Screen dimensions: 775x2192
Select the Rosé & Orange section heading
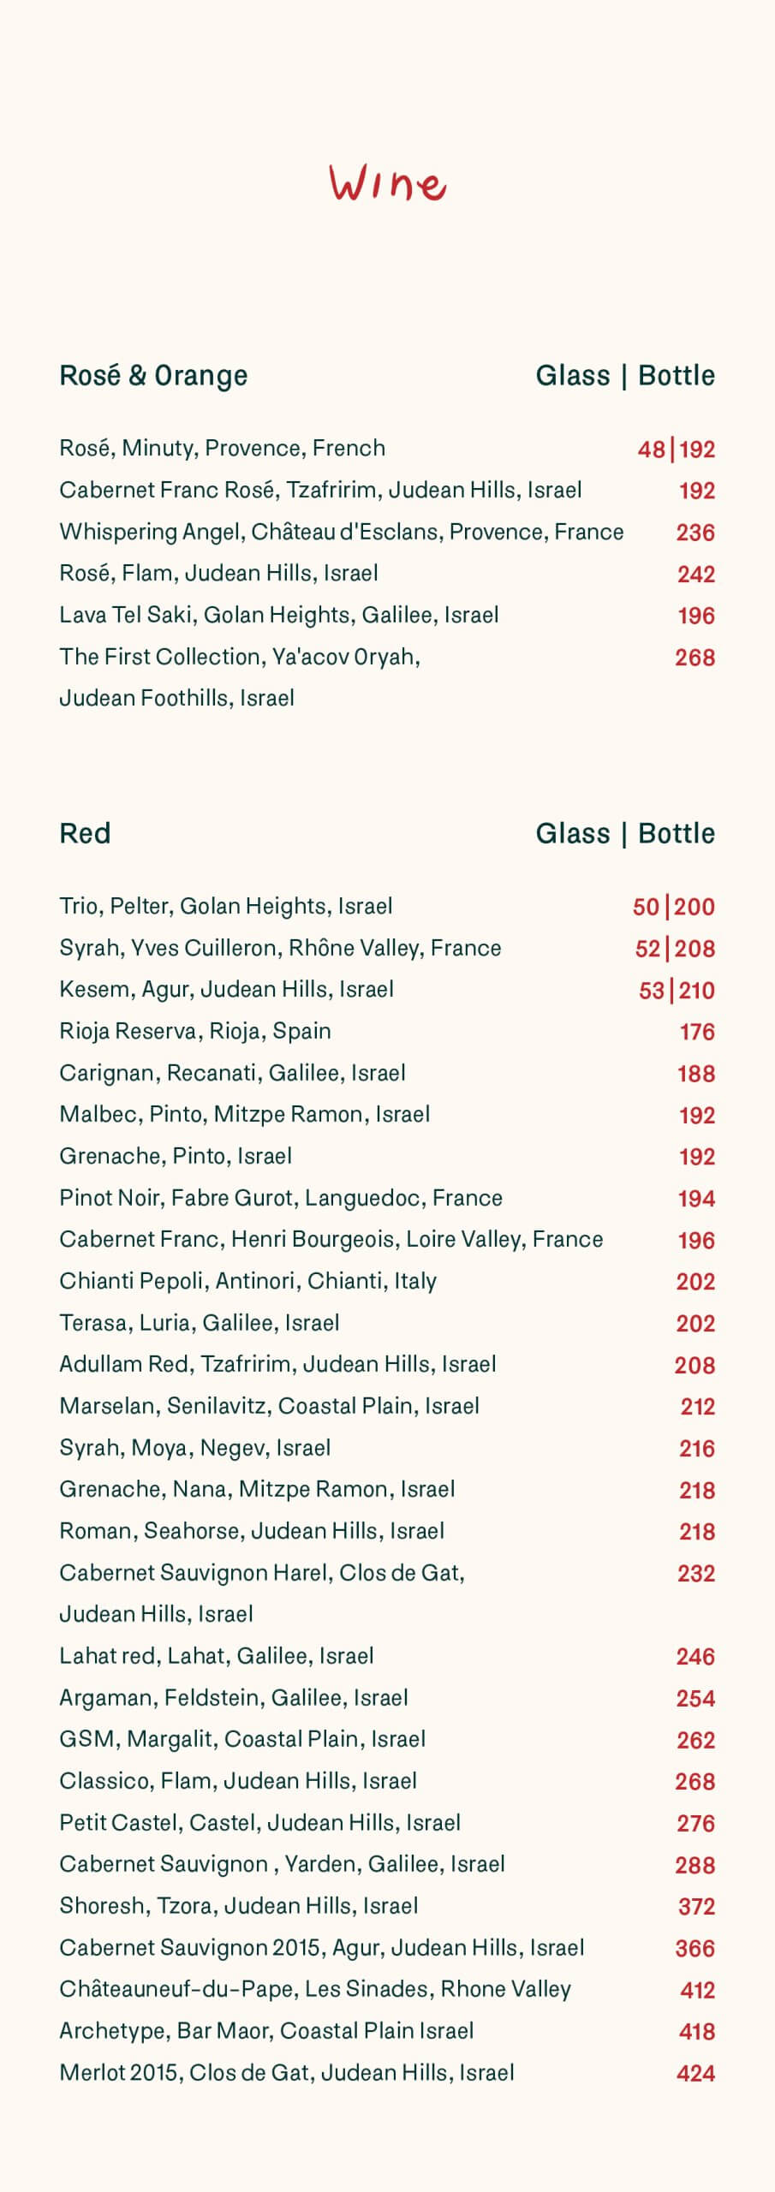click(153, 376)
